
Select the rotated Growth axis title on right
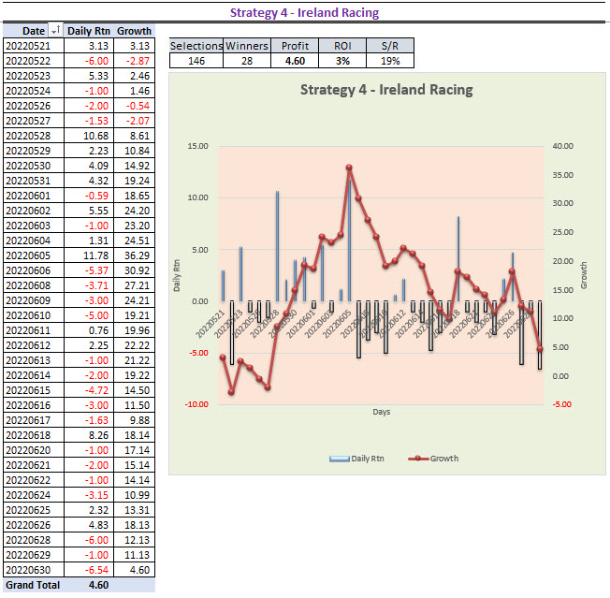click(x=585, y=274)
